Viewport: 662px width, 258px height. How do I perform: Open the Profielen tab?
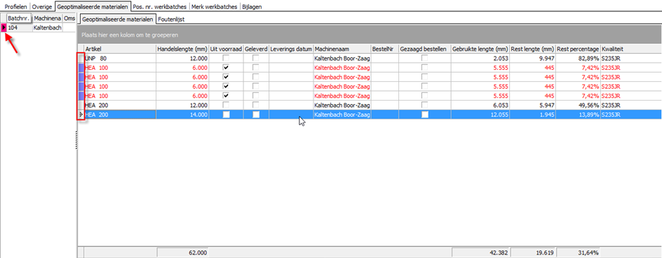pos(15,7)
